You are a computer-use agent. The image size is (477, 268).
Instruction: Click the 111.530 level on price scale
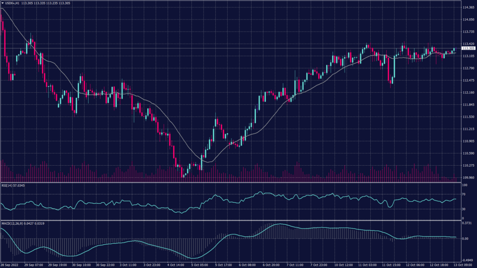click(468, 117)
